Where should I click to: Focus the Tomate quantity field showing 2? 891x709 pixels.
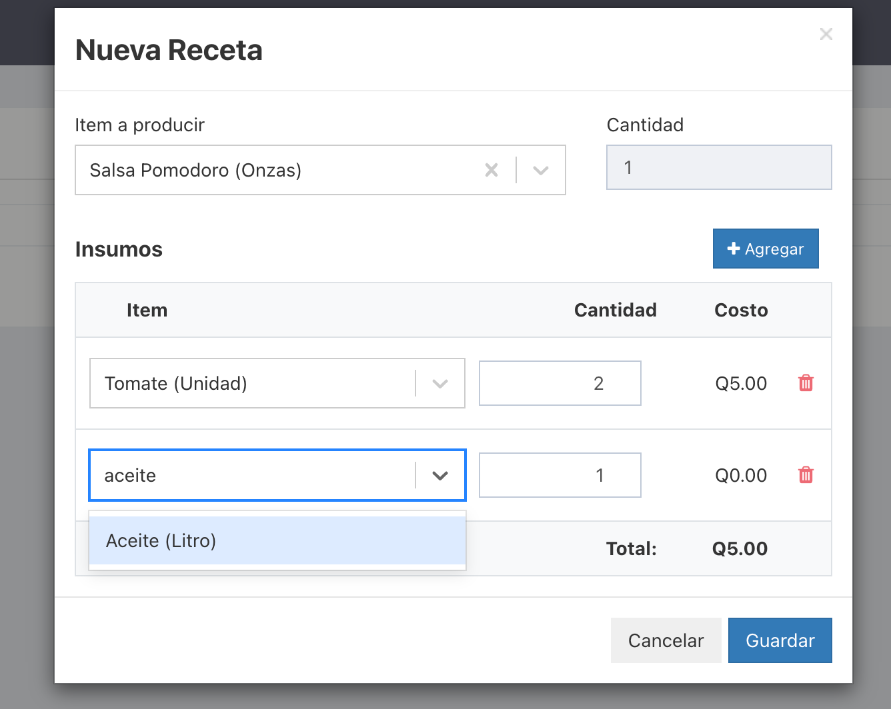[560, 383]
